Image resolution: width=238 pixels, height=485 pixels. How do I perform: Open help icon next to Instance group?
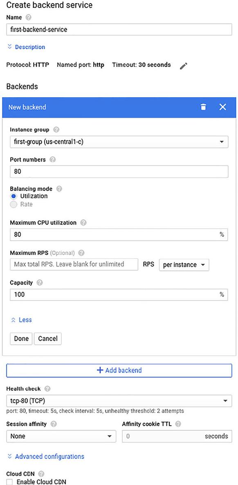[x=56, y=130]
